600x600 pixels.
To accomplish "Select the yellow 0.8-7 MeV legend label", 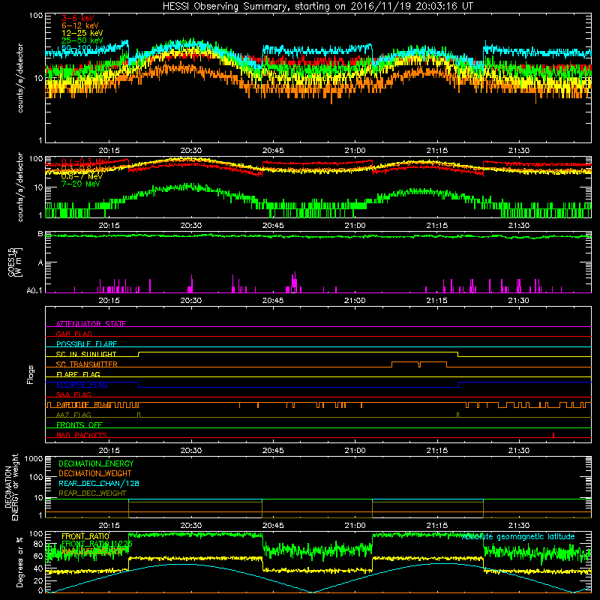I will point(82,176).
